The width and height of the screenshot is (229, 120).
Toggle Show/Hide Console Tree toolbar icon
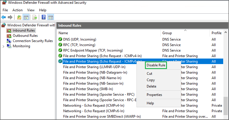pyautogui.click(x=26, y=17)
